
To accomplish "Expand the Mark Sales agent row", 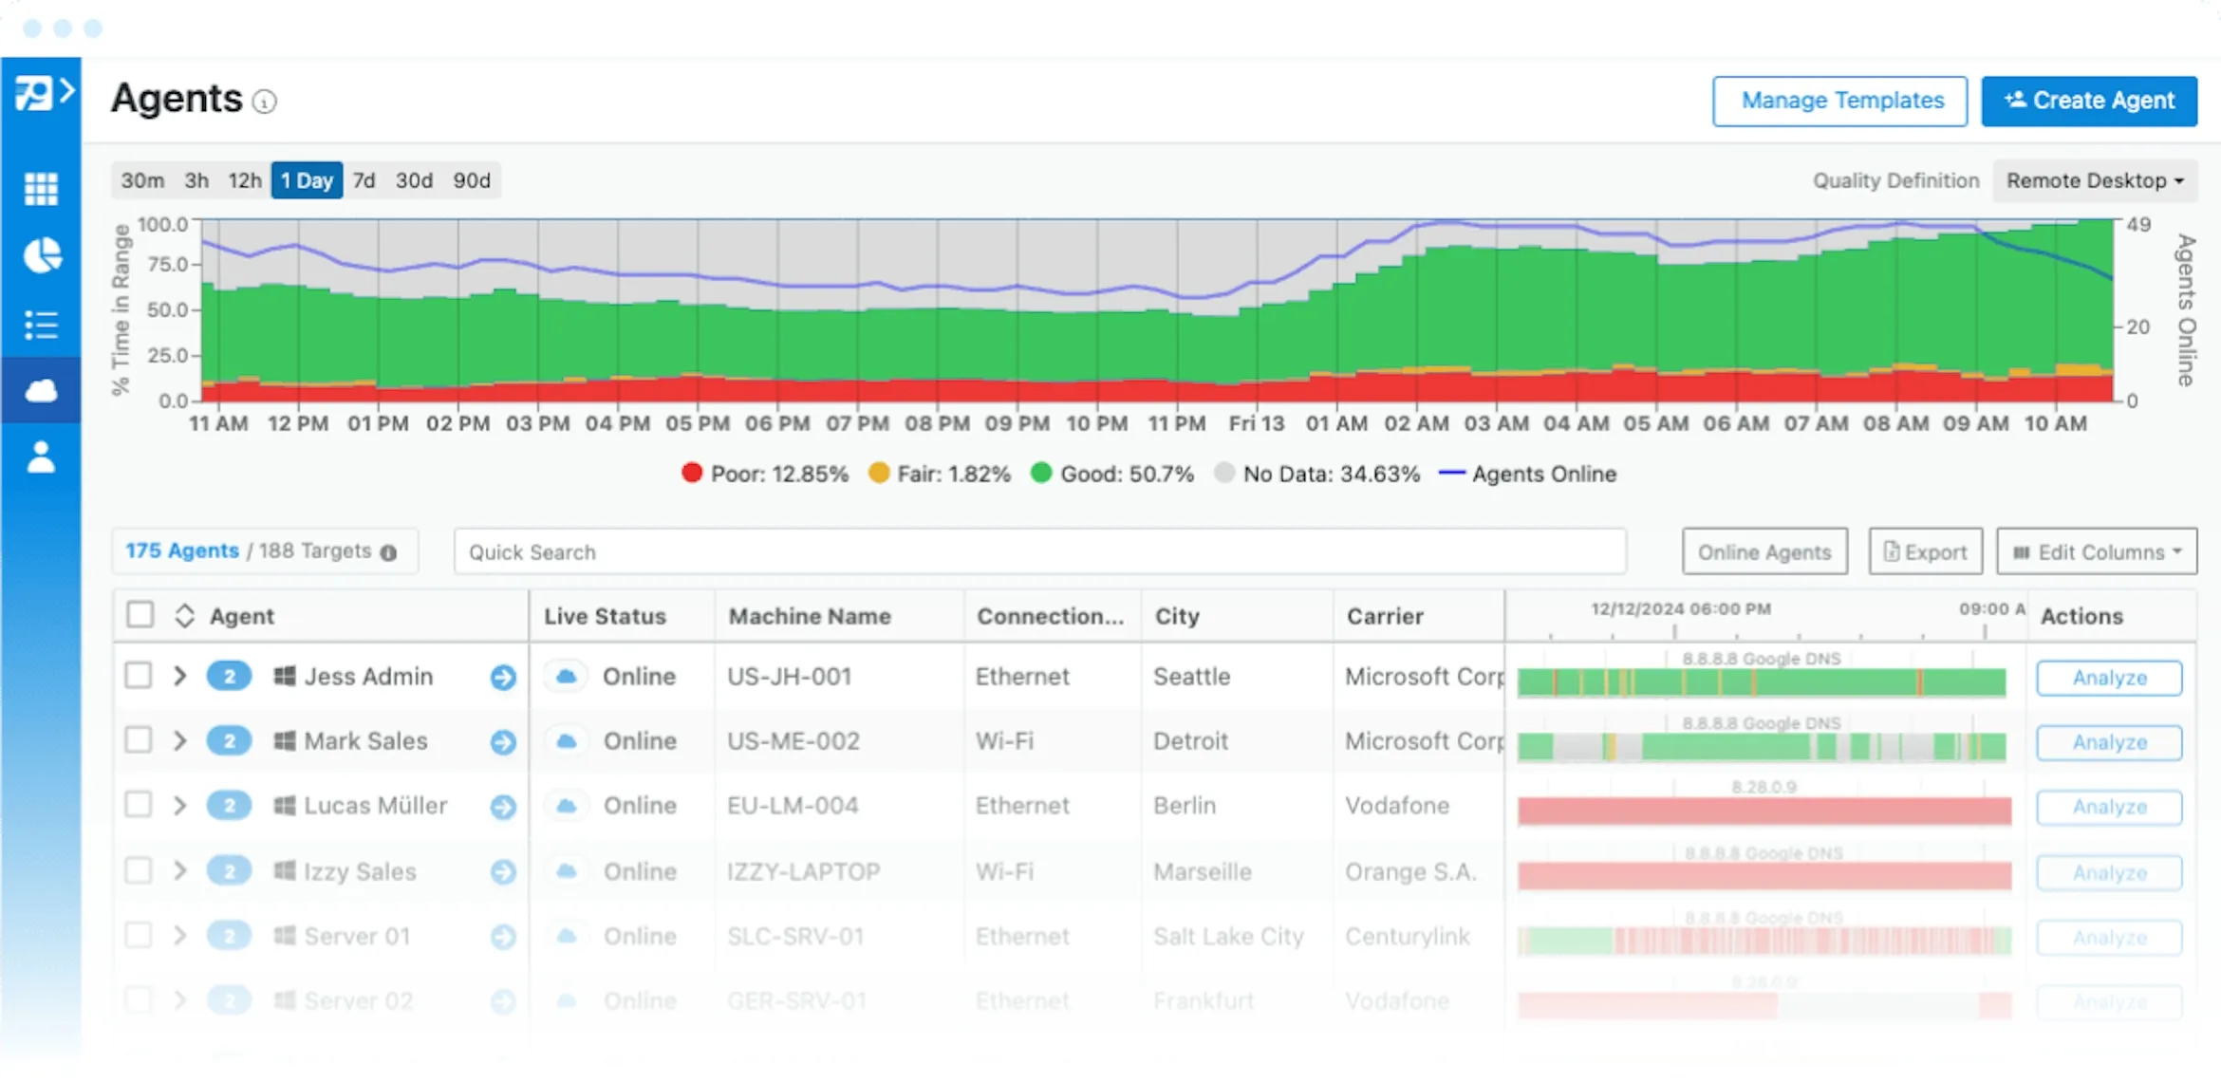I will [179, 740].
